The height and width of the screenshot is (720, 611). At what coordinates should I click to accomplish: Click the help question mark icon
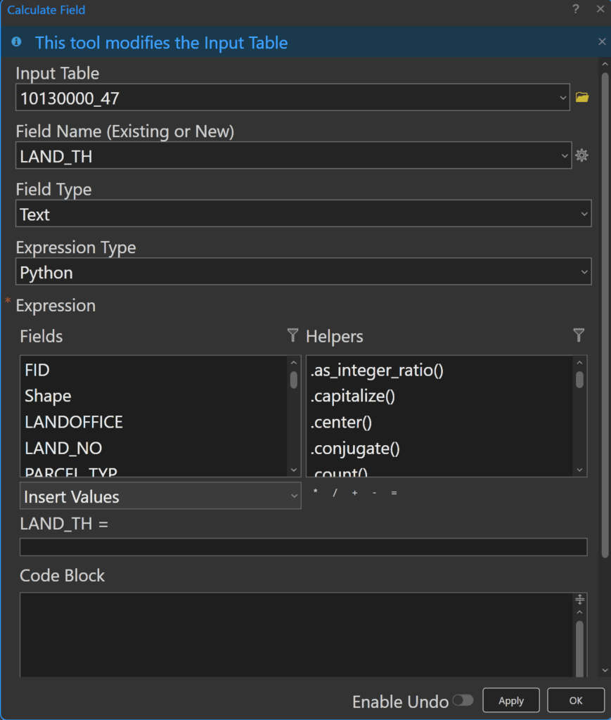(575, 10)
